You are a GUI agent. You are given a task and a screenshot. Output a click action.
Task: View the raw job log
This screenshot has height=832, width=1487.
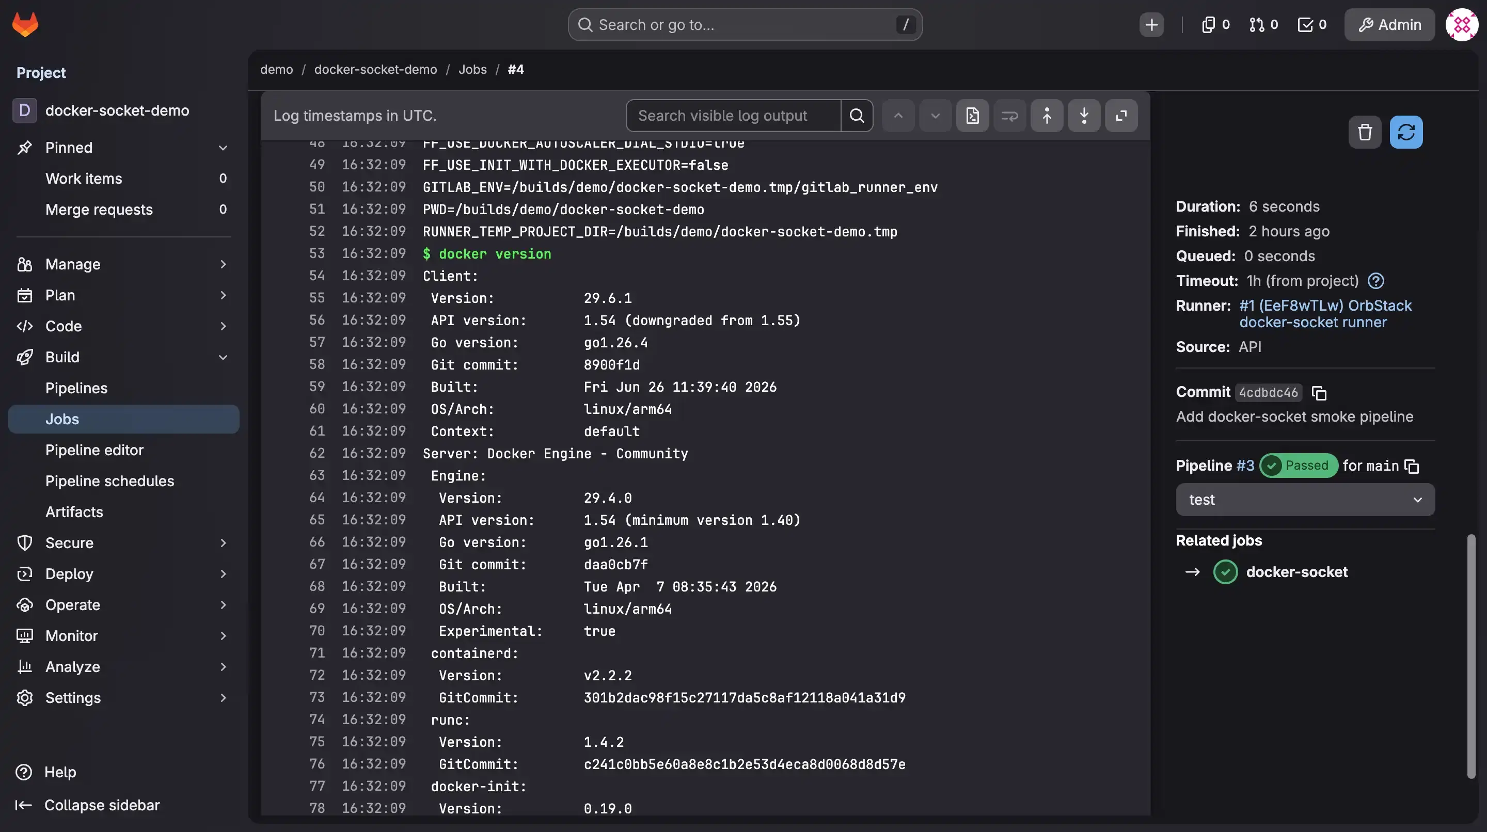[972, 116]
